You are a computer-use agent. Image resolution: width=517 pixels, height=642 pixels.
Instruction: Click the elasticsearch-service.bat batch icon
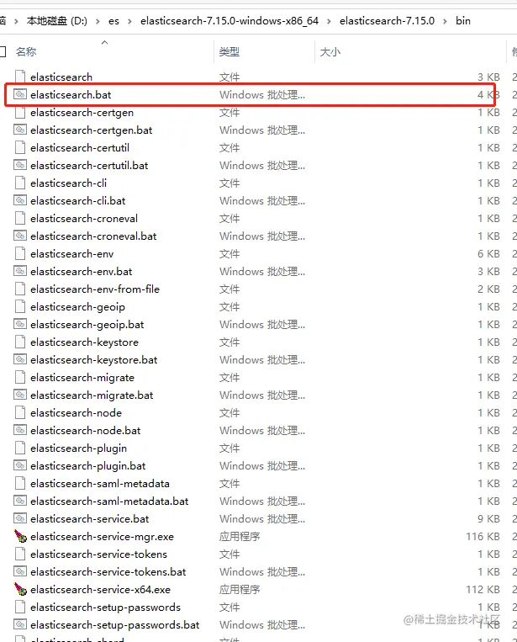click(20, 518)
